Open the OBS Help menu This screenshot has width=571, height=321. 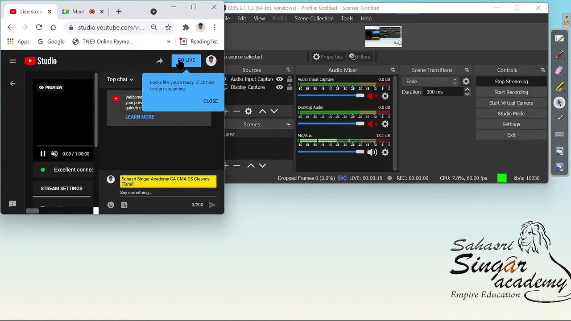coord(366,18)
